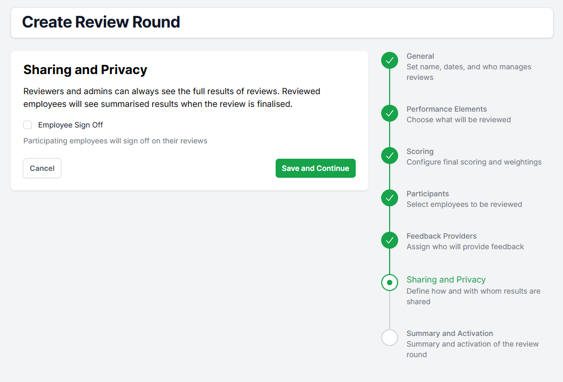Viewport: 563px width, 382px height.
Task: Click the Sharing and Privacy current-step circle
Action: [390, 283]
